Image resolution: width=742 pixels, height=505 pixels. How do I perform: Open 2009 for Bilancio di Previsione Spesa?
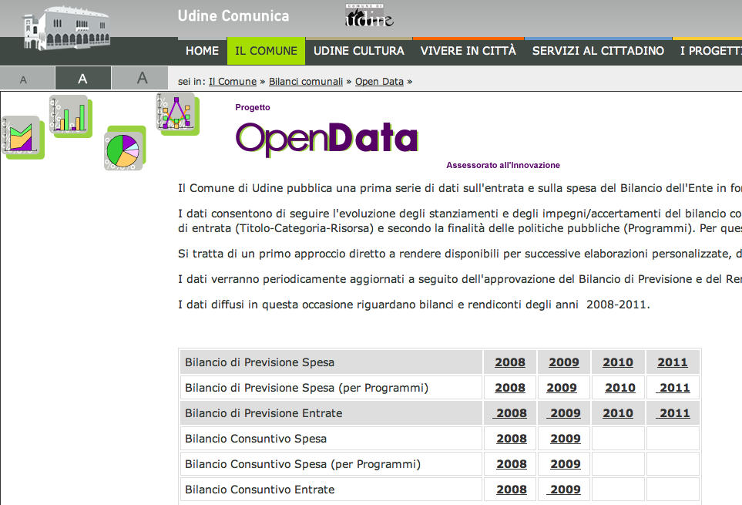[564, 362]
